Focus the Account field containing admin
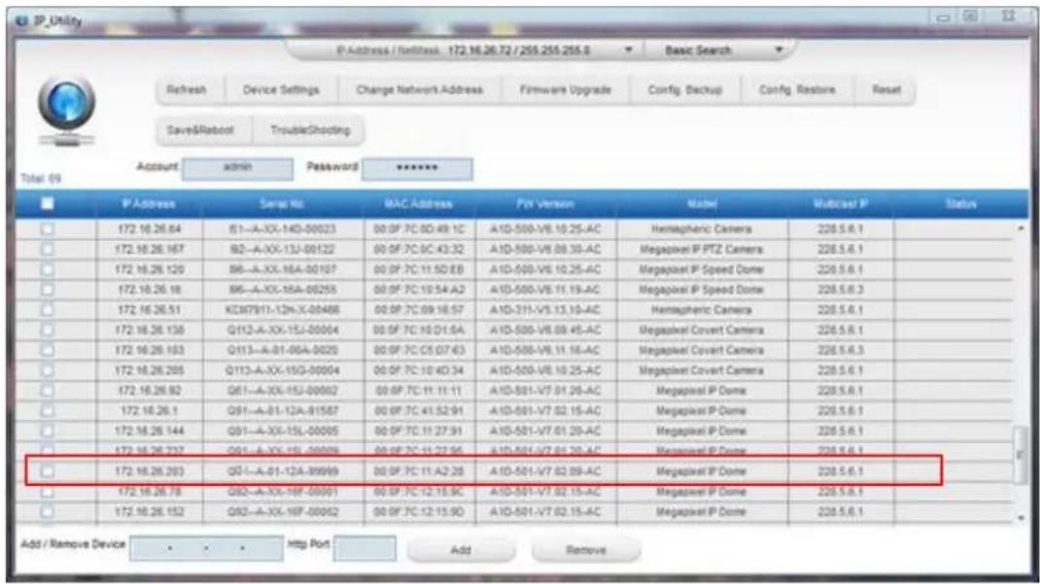This screenshot has width=1040, height=584. (237, 168)
